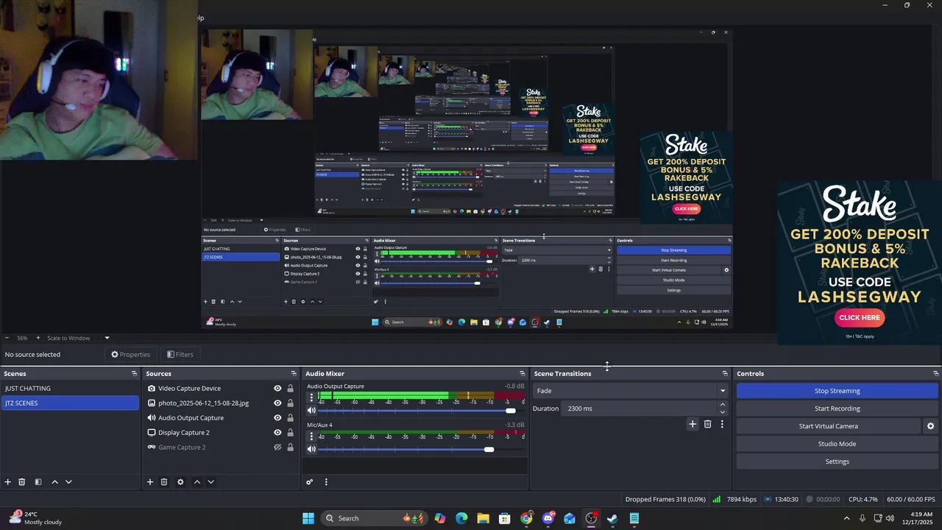Add a new scene with plus icon
The image size is (942, 530).
8,482
